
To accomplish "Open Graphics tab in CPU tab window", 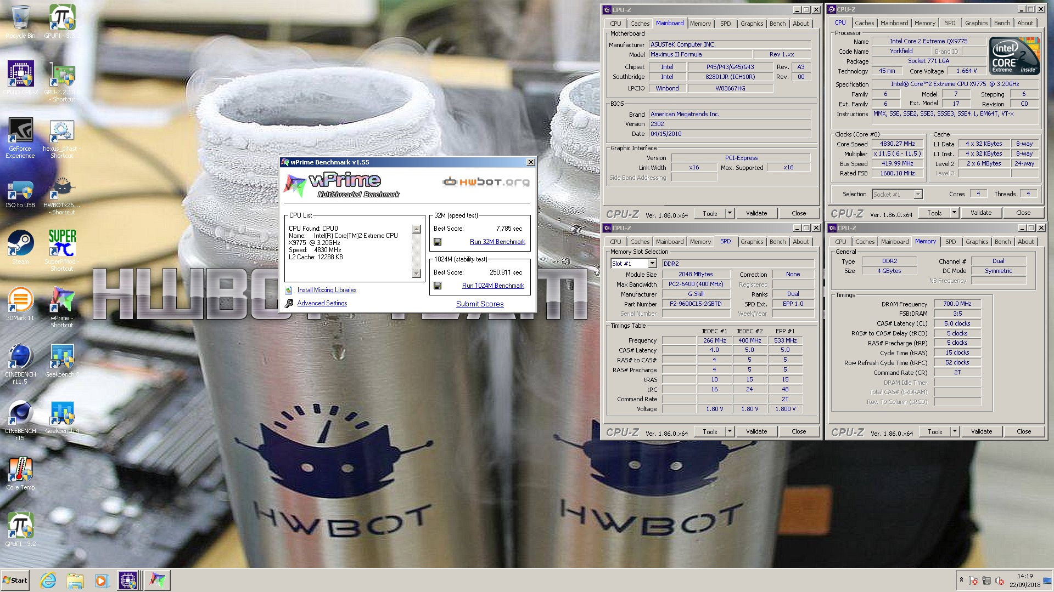I will 976,23.
